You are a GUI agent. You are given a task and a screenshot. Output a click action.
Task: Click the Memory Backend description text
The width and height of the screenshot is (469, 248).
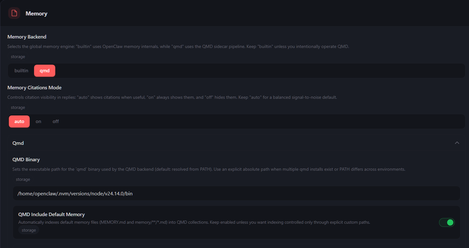click(x=178, y=46)
